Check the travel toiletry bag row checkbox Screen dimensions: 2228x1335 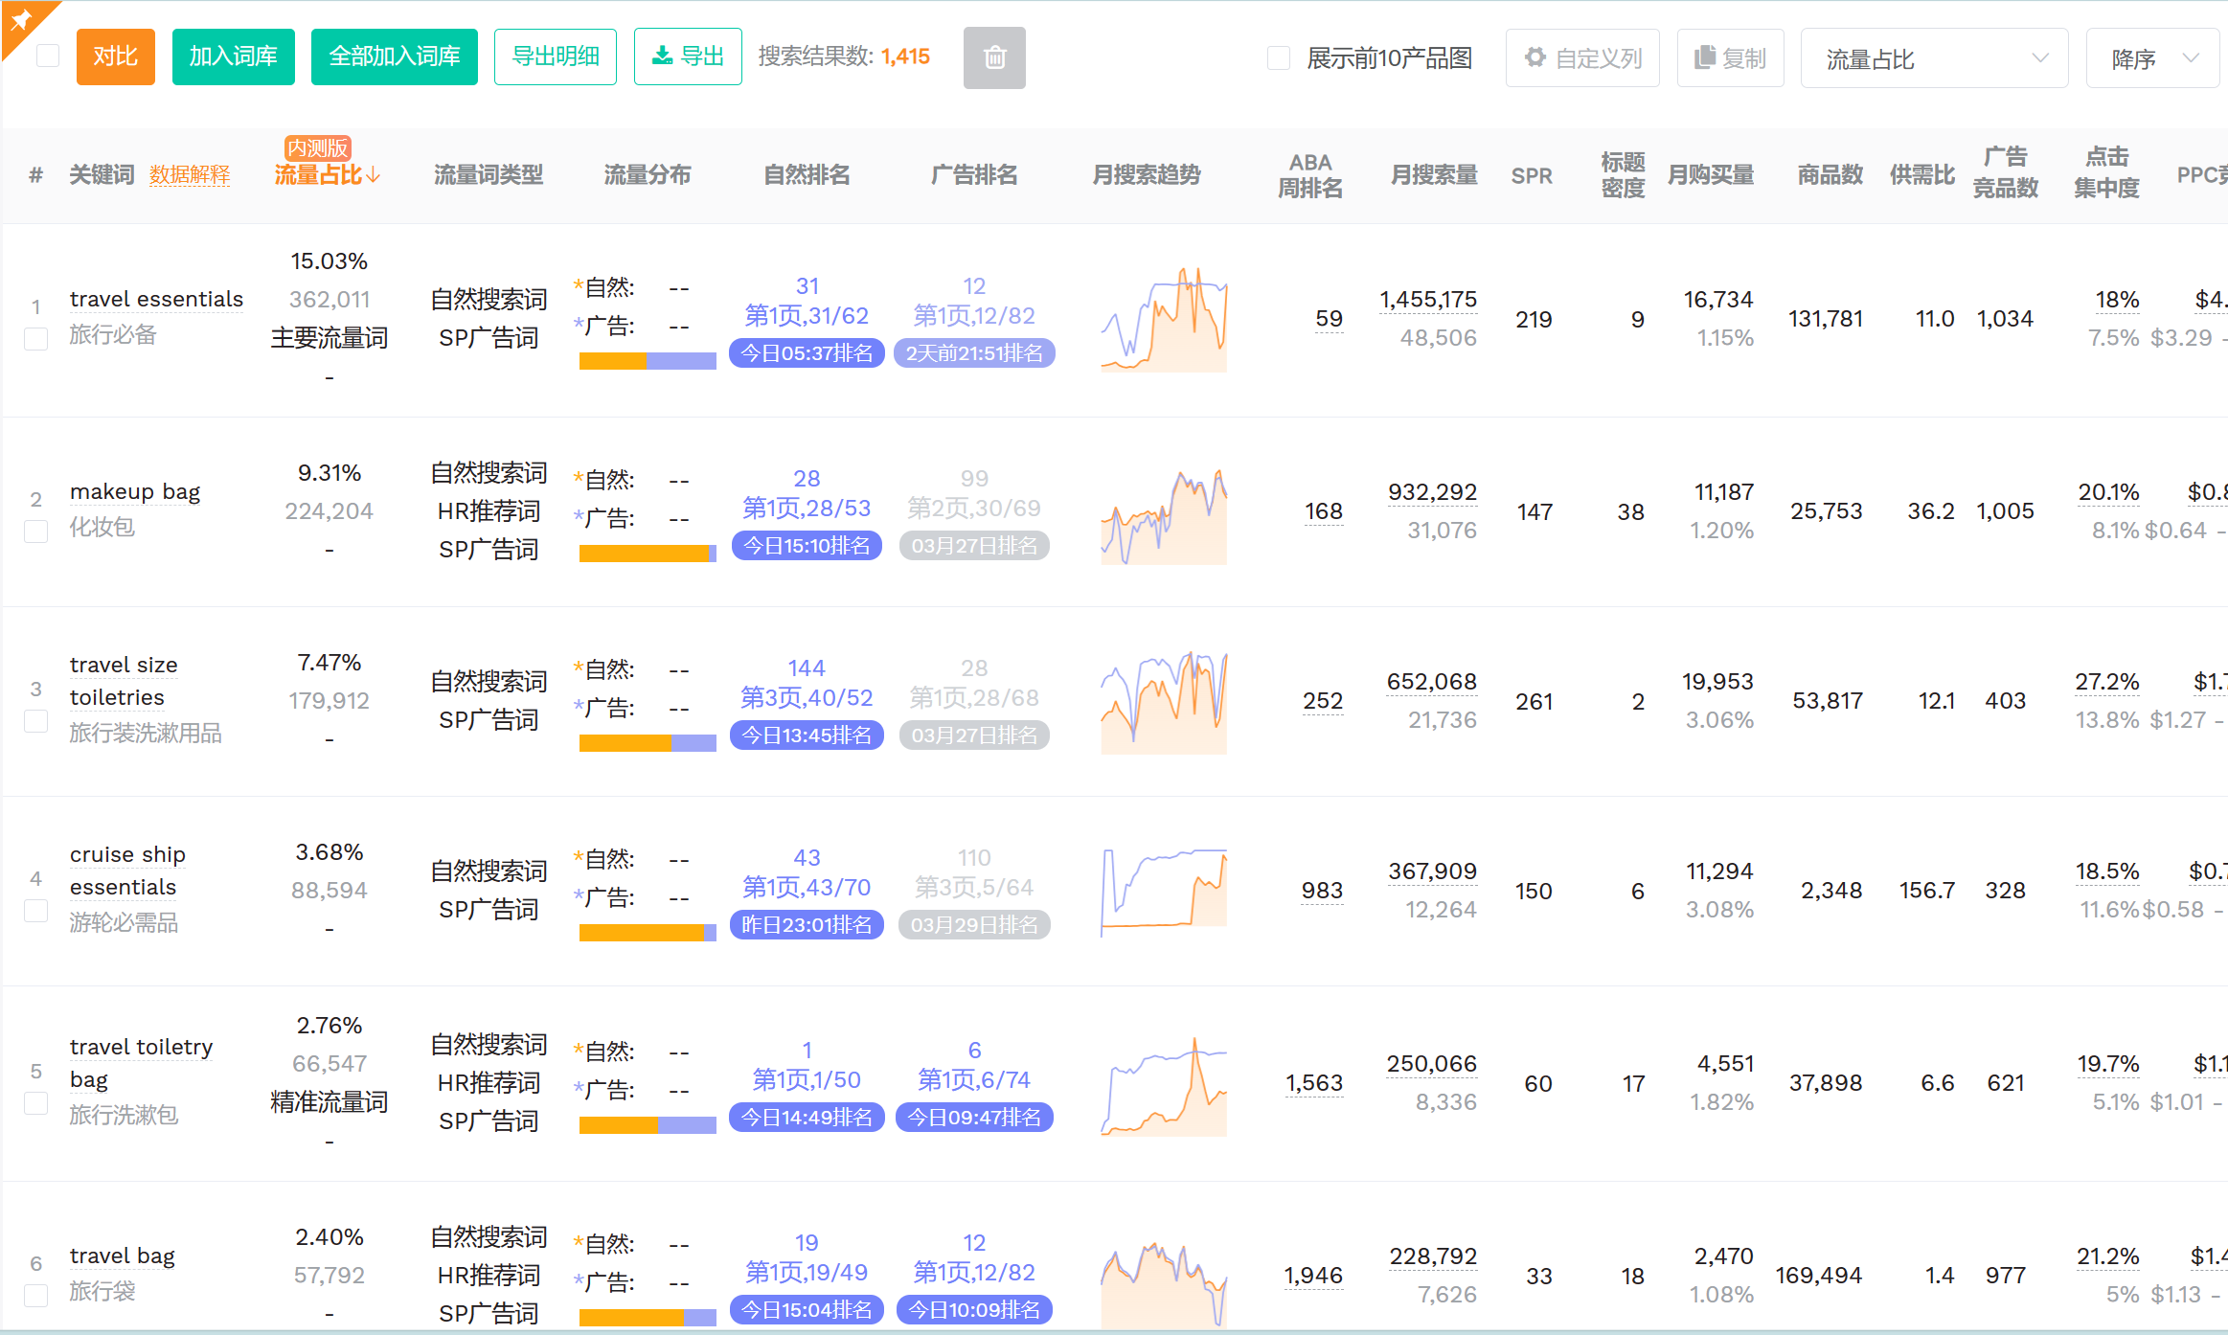pyautogui.click(x=36, y=1103)
